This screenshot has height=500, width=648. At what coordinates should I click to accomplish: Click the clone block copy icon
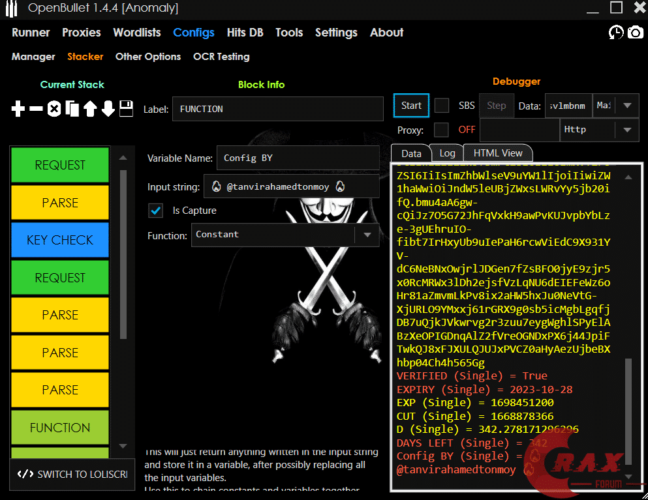pyautogui.click(x=72, y=109)
